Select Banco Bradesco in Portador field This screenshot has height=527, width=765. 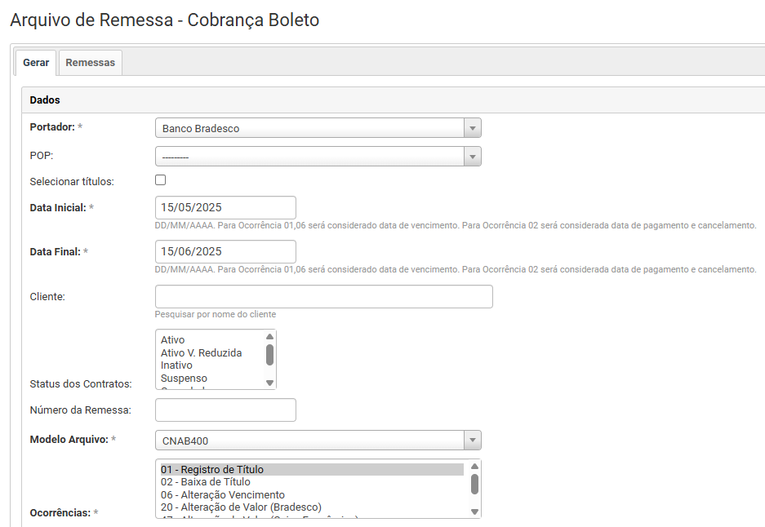(310, 127)
